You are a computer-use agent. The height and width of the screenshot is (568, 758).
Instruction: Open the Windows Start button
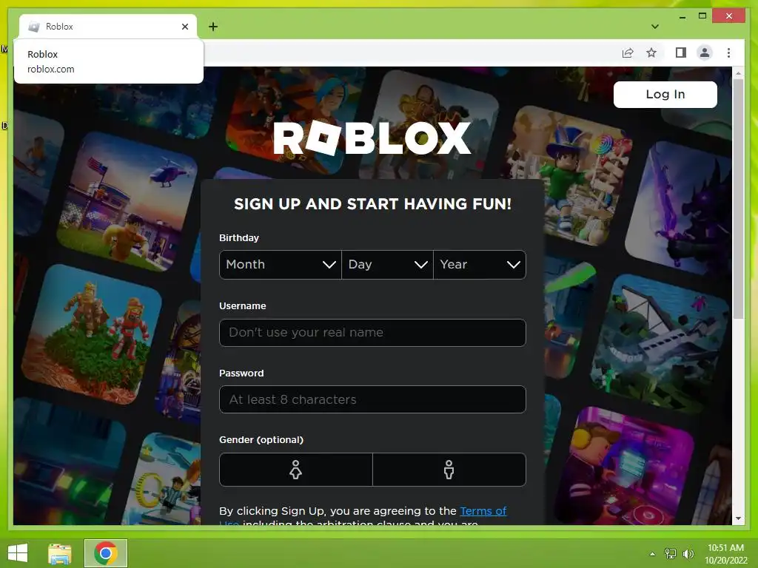pyautogui.click(x=18, y=553)
